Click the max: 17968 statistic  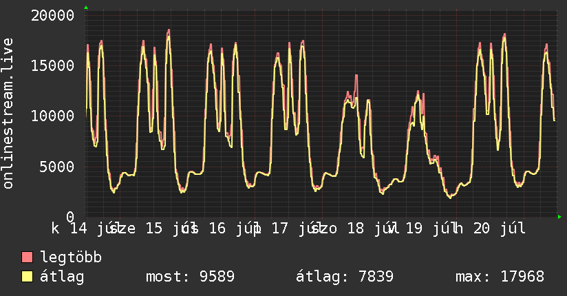tap(500, 277)
